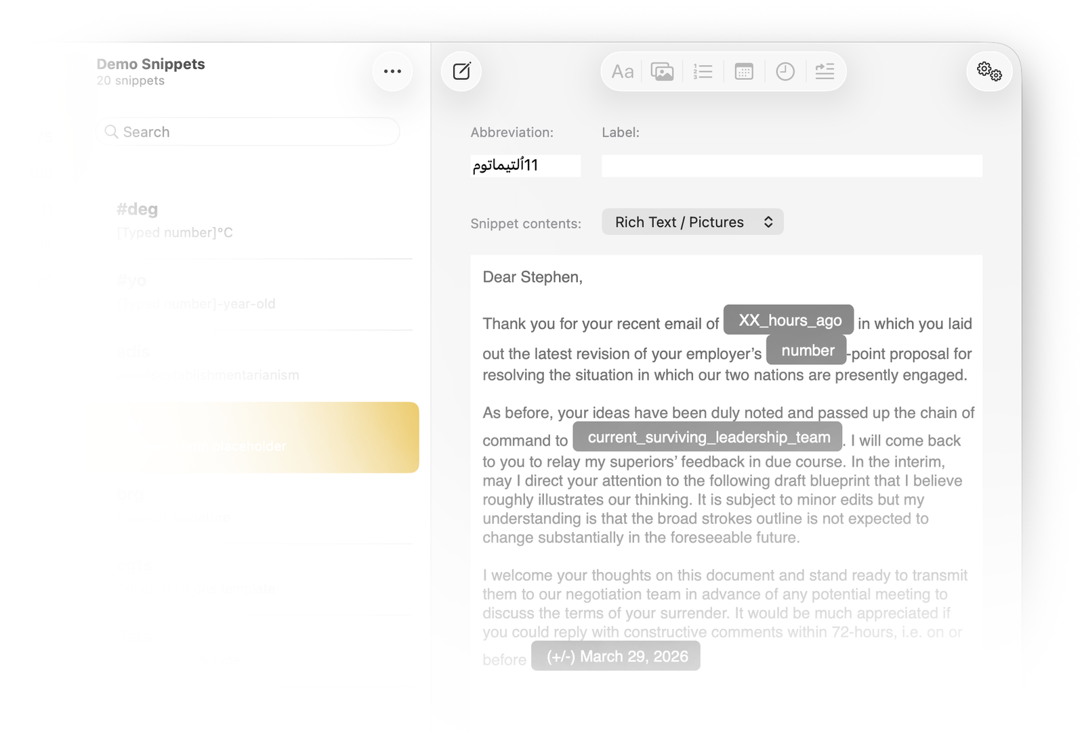Open the Rich Text / Pictures contents dropdown
This screenshot has height=732, width=1084.
692,221
